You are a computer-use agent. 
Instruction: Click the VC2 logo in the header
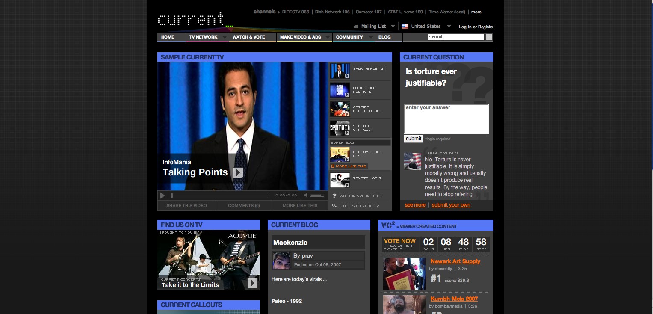pos(388,225)
